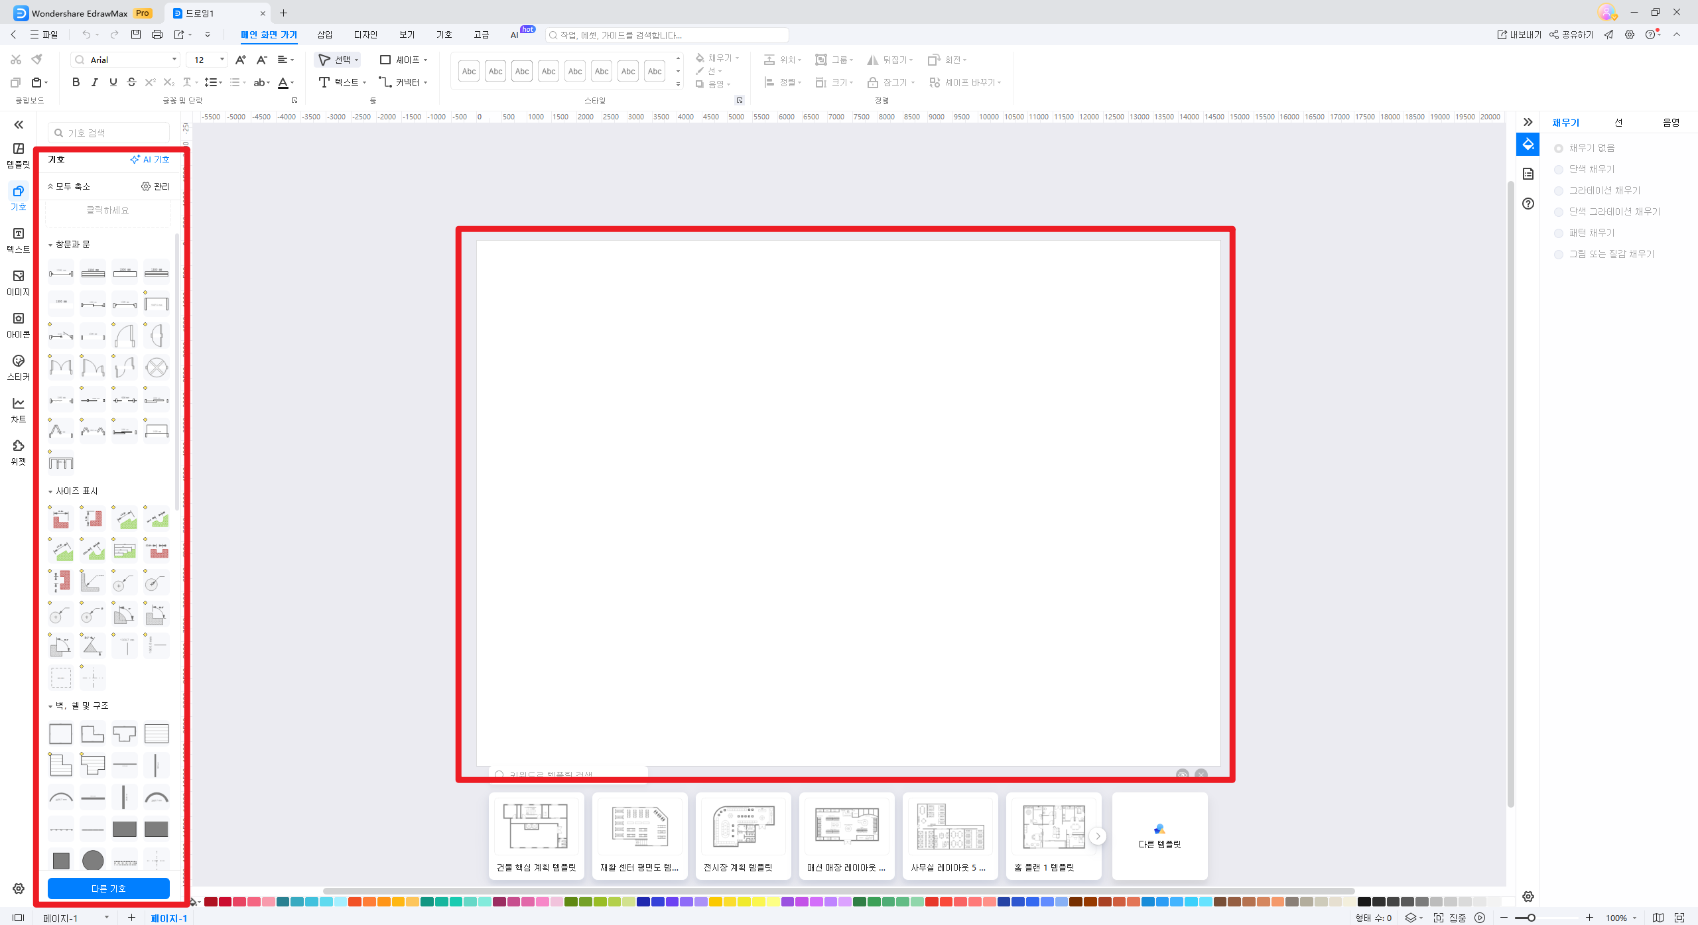The width and height of the screenshot is (1698, 925).
Task: Select the 단색 채우기 radio button
Action: pyautogui.click(x=1559, y=168)
